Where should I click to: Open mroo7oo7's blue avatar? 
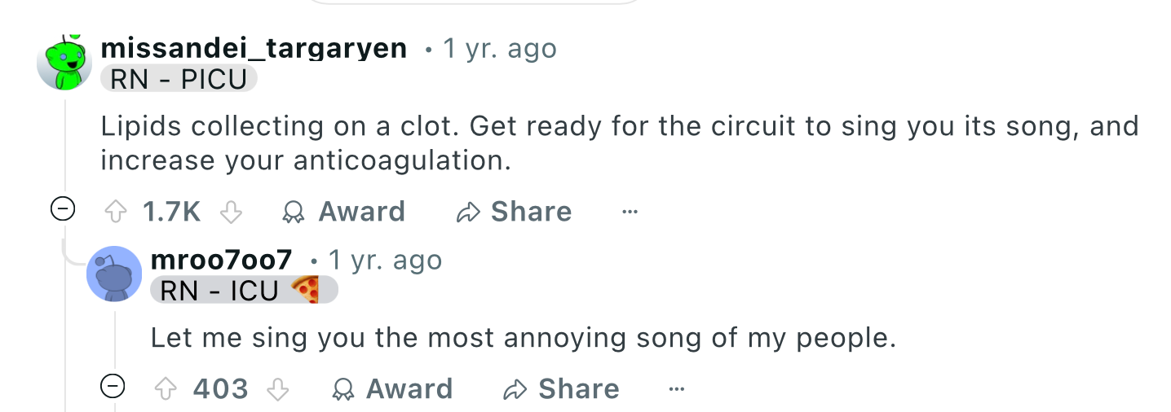tap(114, 274)
